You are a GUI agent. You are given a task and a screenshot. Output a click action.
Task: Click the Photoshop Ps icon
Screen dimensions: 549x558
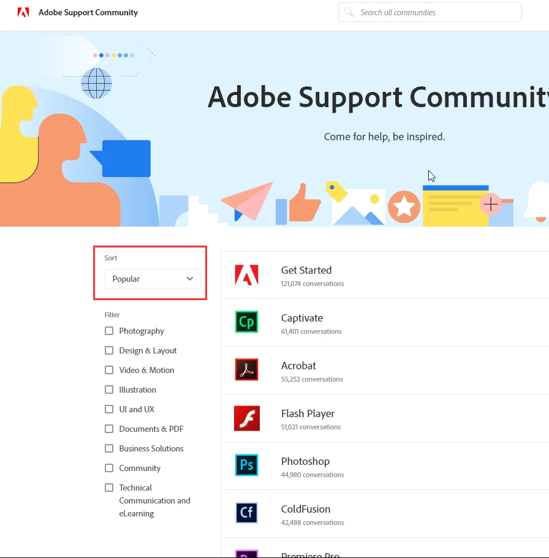pyautogui.click(x=246, y=465)
